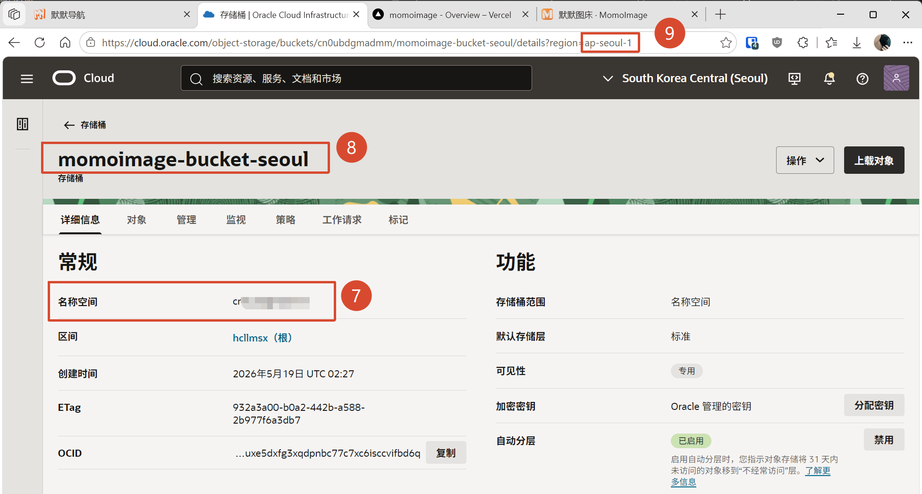Click the momoimage-bucket-seoul bucket title
Viewport: 922px width, 494px height.
coord(183,159)
